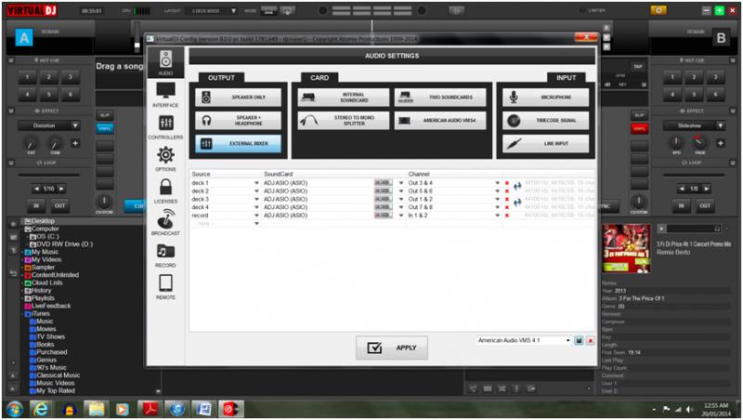Screen dimensions: 743x420
Task: Open the Controllers settings section
Action: click(x=165, y=126)
